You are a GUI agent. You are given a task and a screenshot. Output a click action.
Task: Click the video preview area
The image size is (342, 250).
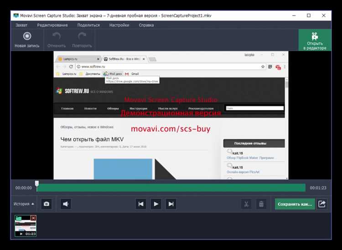tap(171, 115)
